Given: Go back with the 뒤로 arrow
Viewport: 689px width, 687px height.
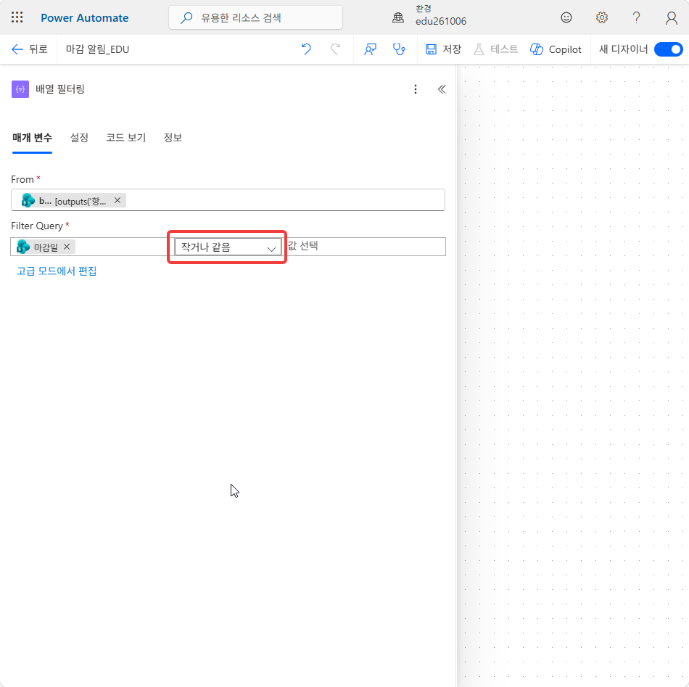Looking at the screenshot, I should click(x=29, y=49).
